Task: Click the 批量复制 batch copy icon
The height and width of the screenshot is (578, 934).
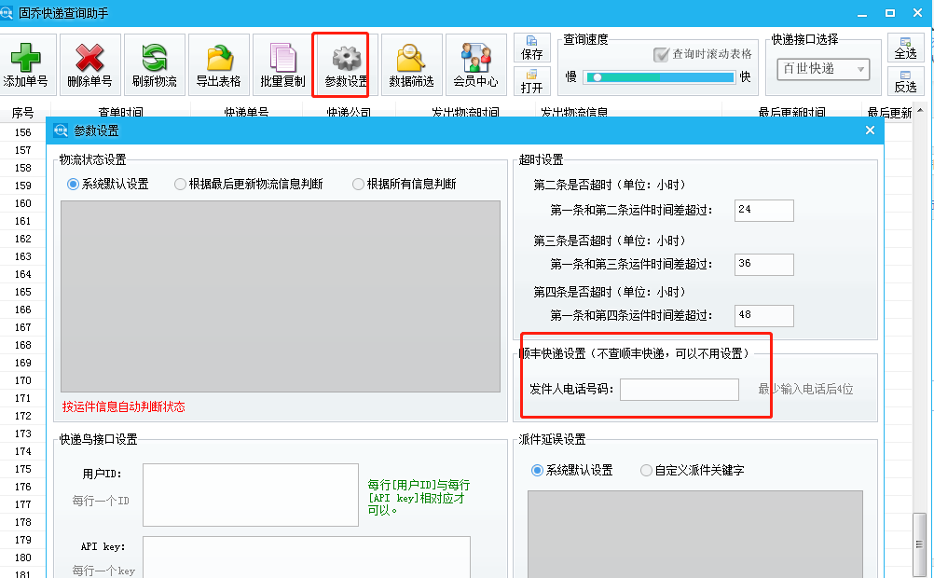Action: [282, 58]
